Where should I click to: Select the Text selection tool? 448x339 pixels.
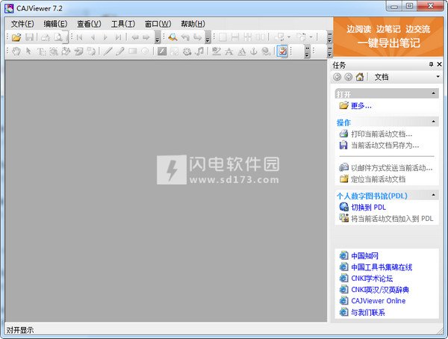point(41,52)
